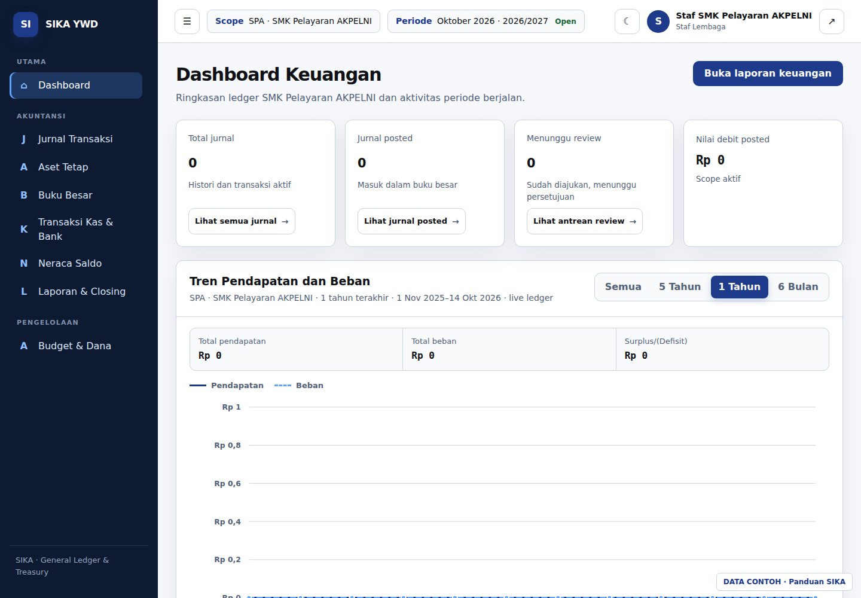Click the Nilai debit posted card

[x=763, y=183]
